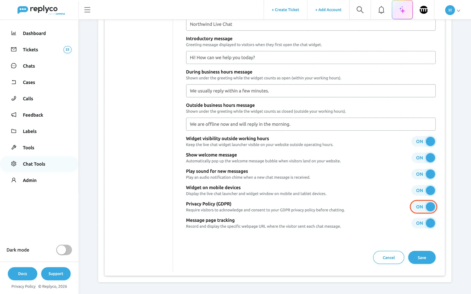Click the Calls phone icon
The width and height of the screenshot is (471, 294).
coord(14,99)
